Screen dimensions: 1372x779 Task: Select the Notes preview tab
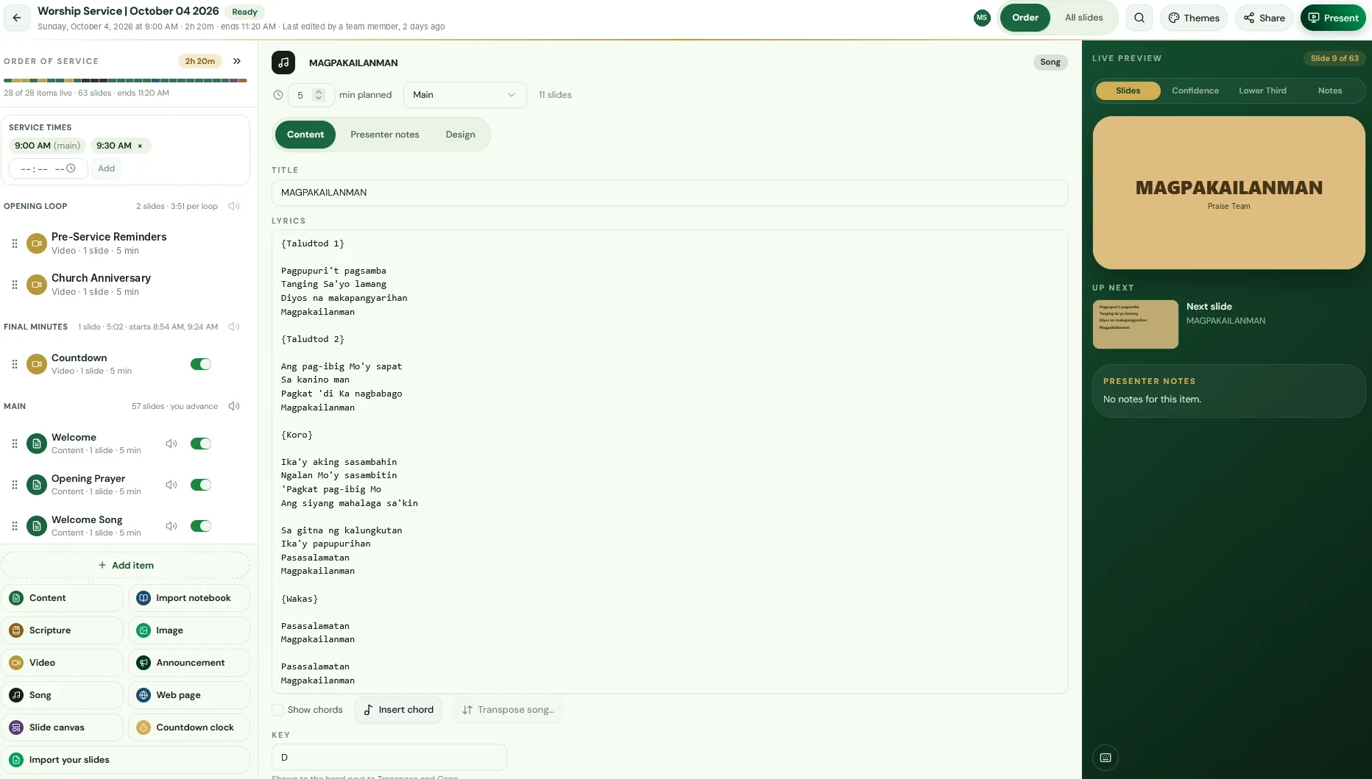(1329, 90)
